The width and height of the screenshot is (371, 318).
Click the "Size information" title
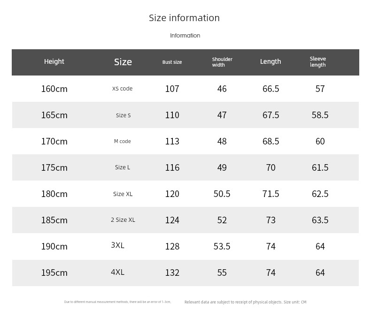(x=184, y=18)
